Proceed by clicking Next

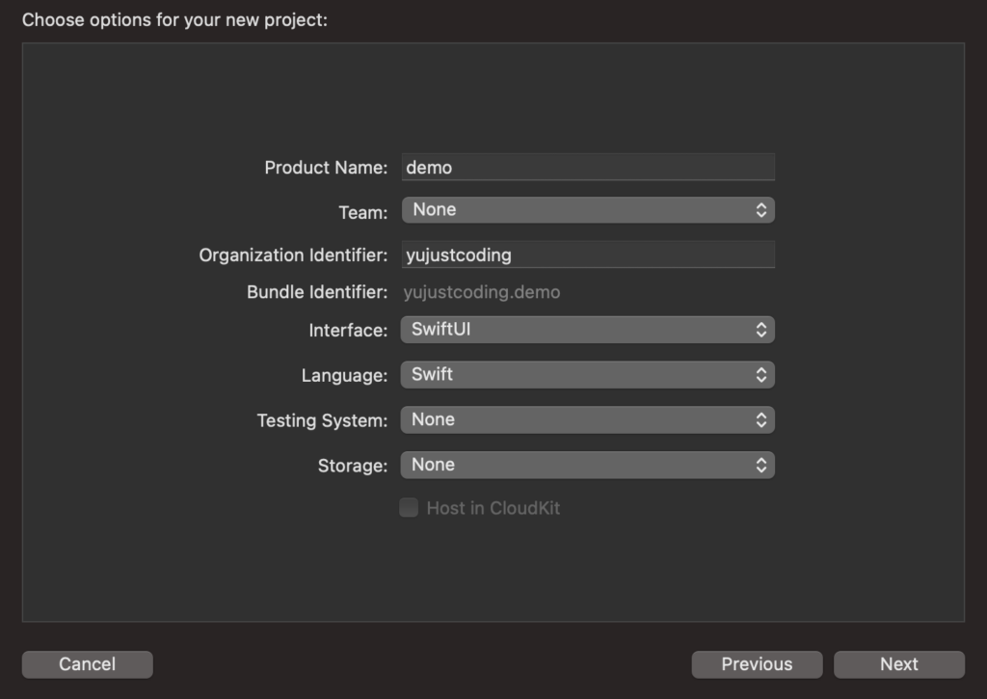tap(898, 664)
